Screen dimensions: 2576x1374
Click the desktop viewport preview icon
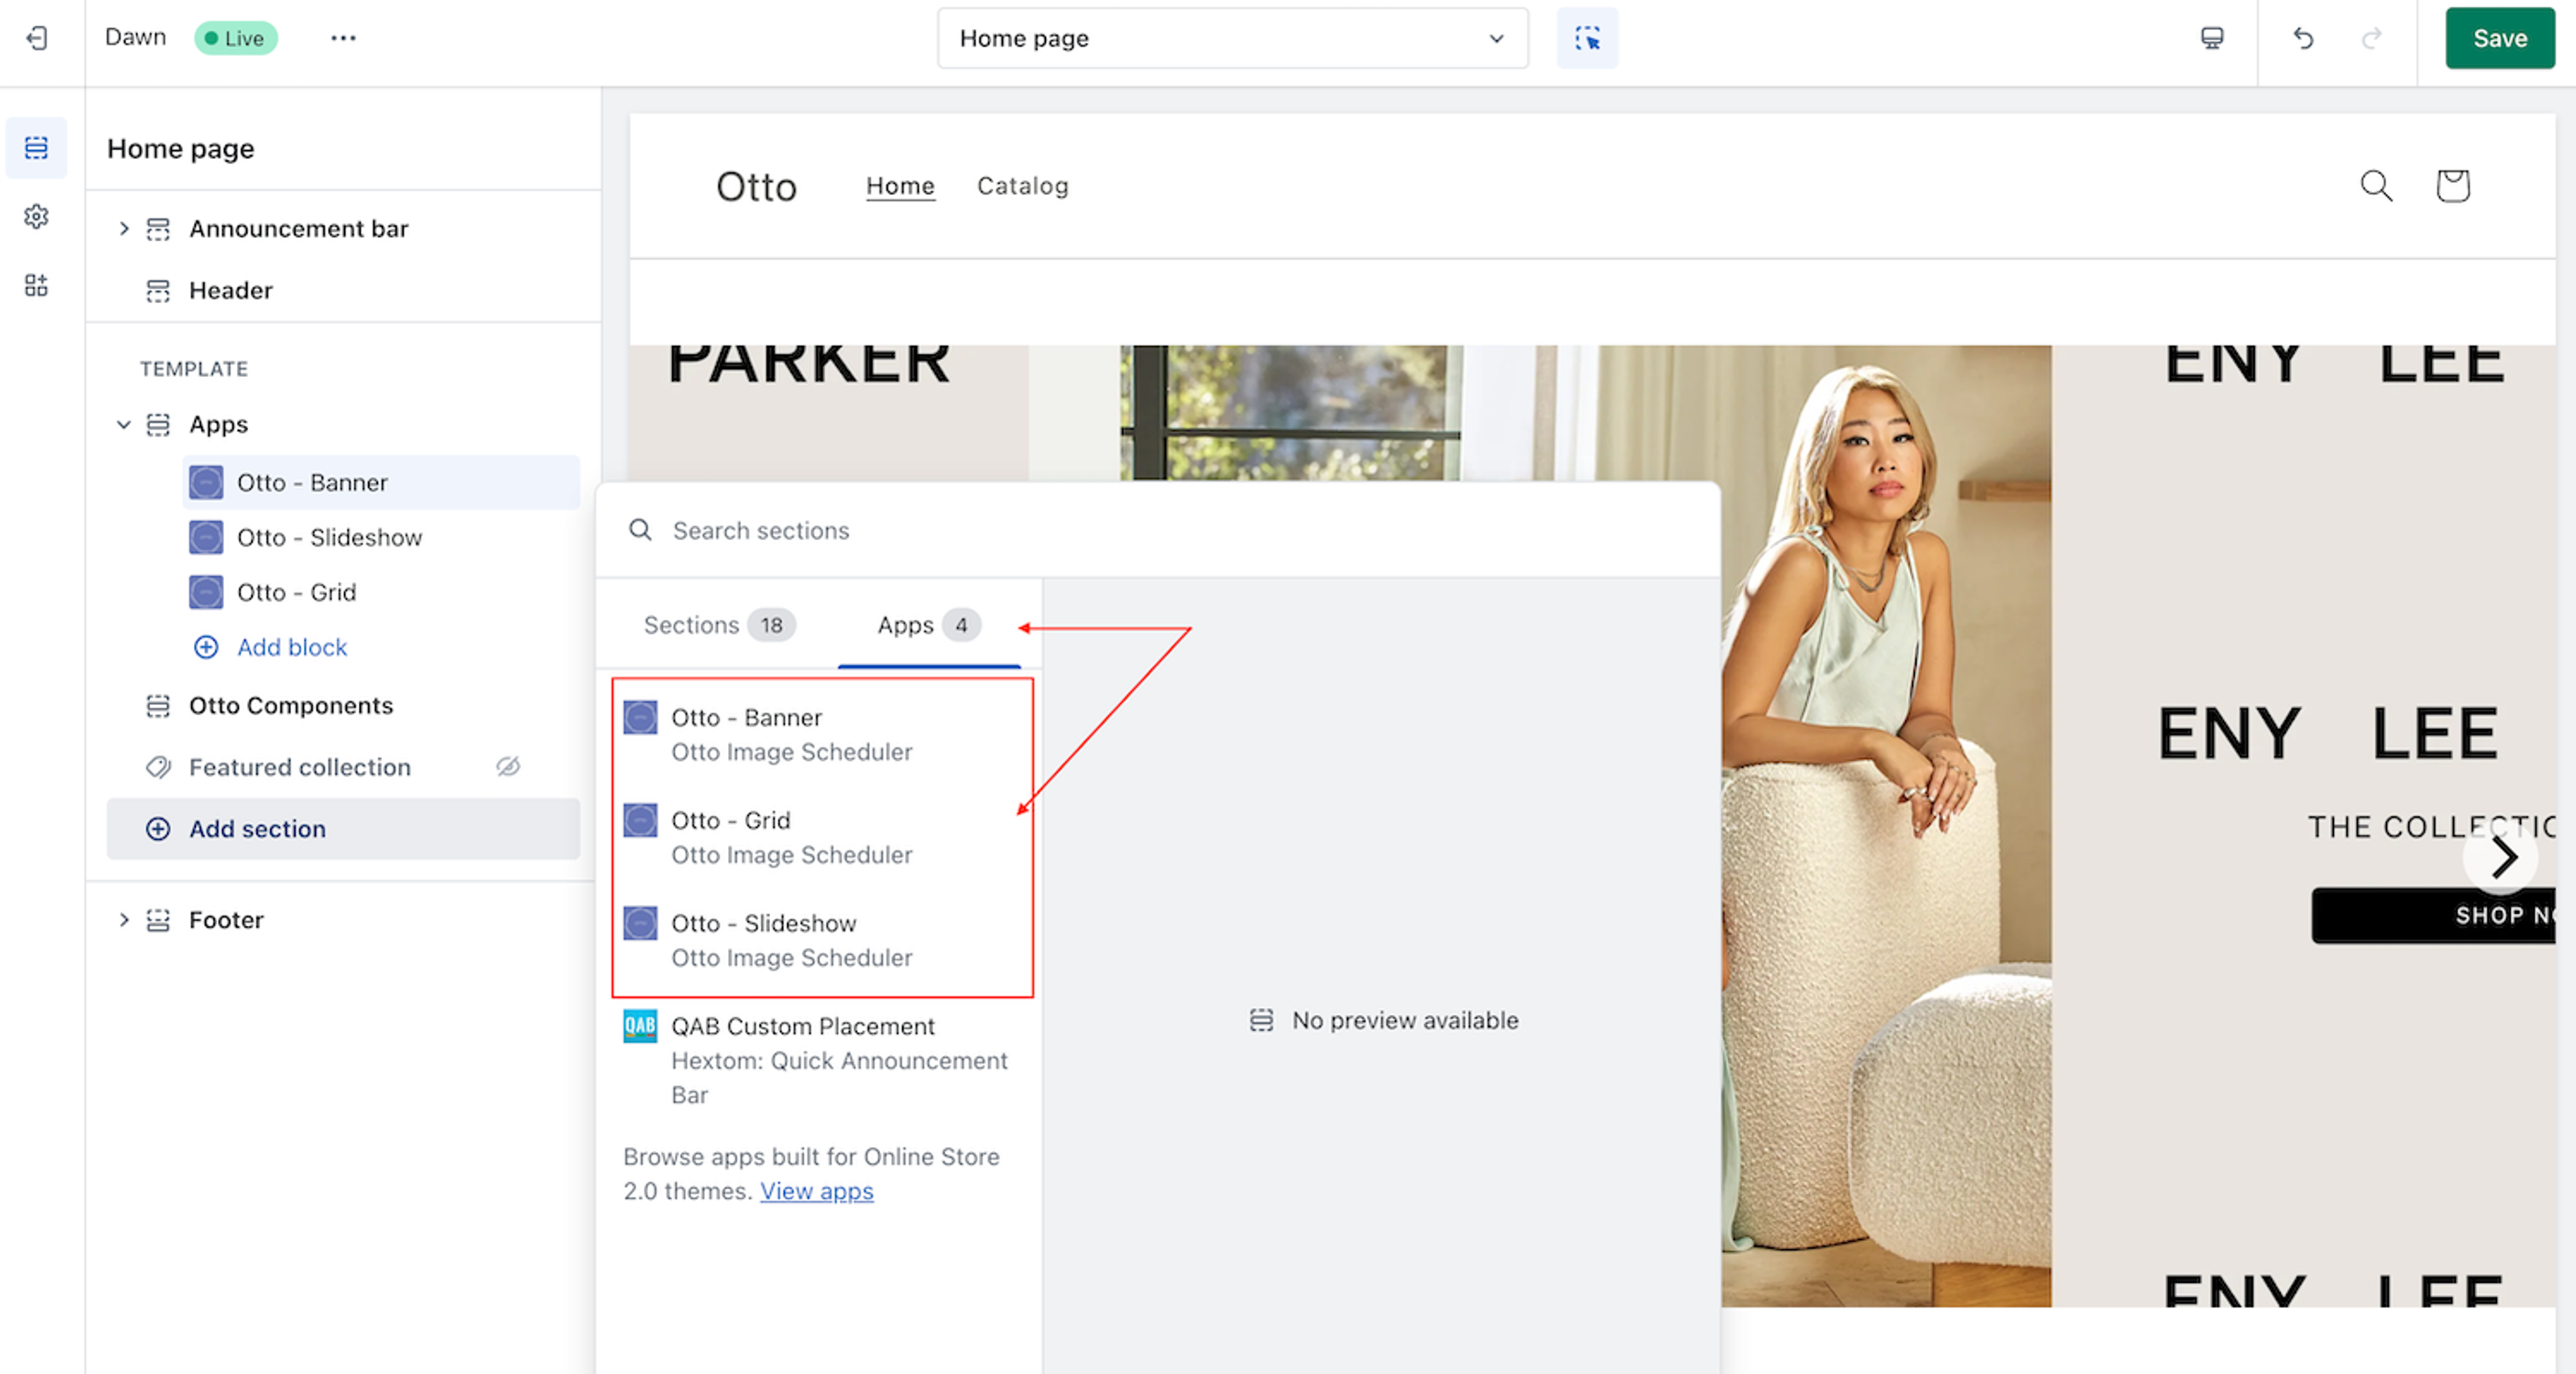click(x=2211, y=38)
